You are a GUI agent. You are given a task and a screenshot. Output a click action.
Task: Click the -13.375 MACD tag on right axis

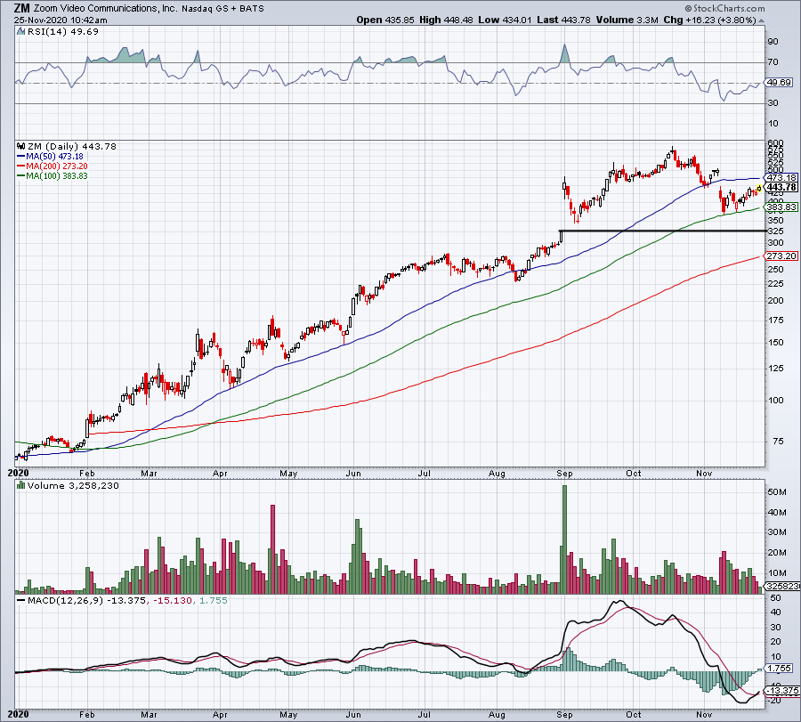pyautogui.click(x=782, y=691)
